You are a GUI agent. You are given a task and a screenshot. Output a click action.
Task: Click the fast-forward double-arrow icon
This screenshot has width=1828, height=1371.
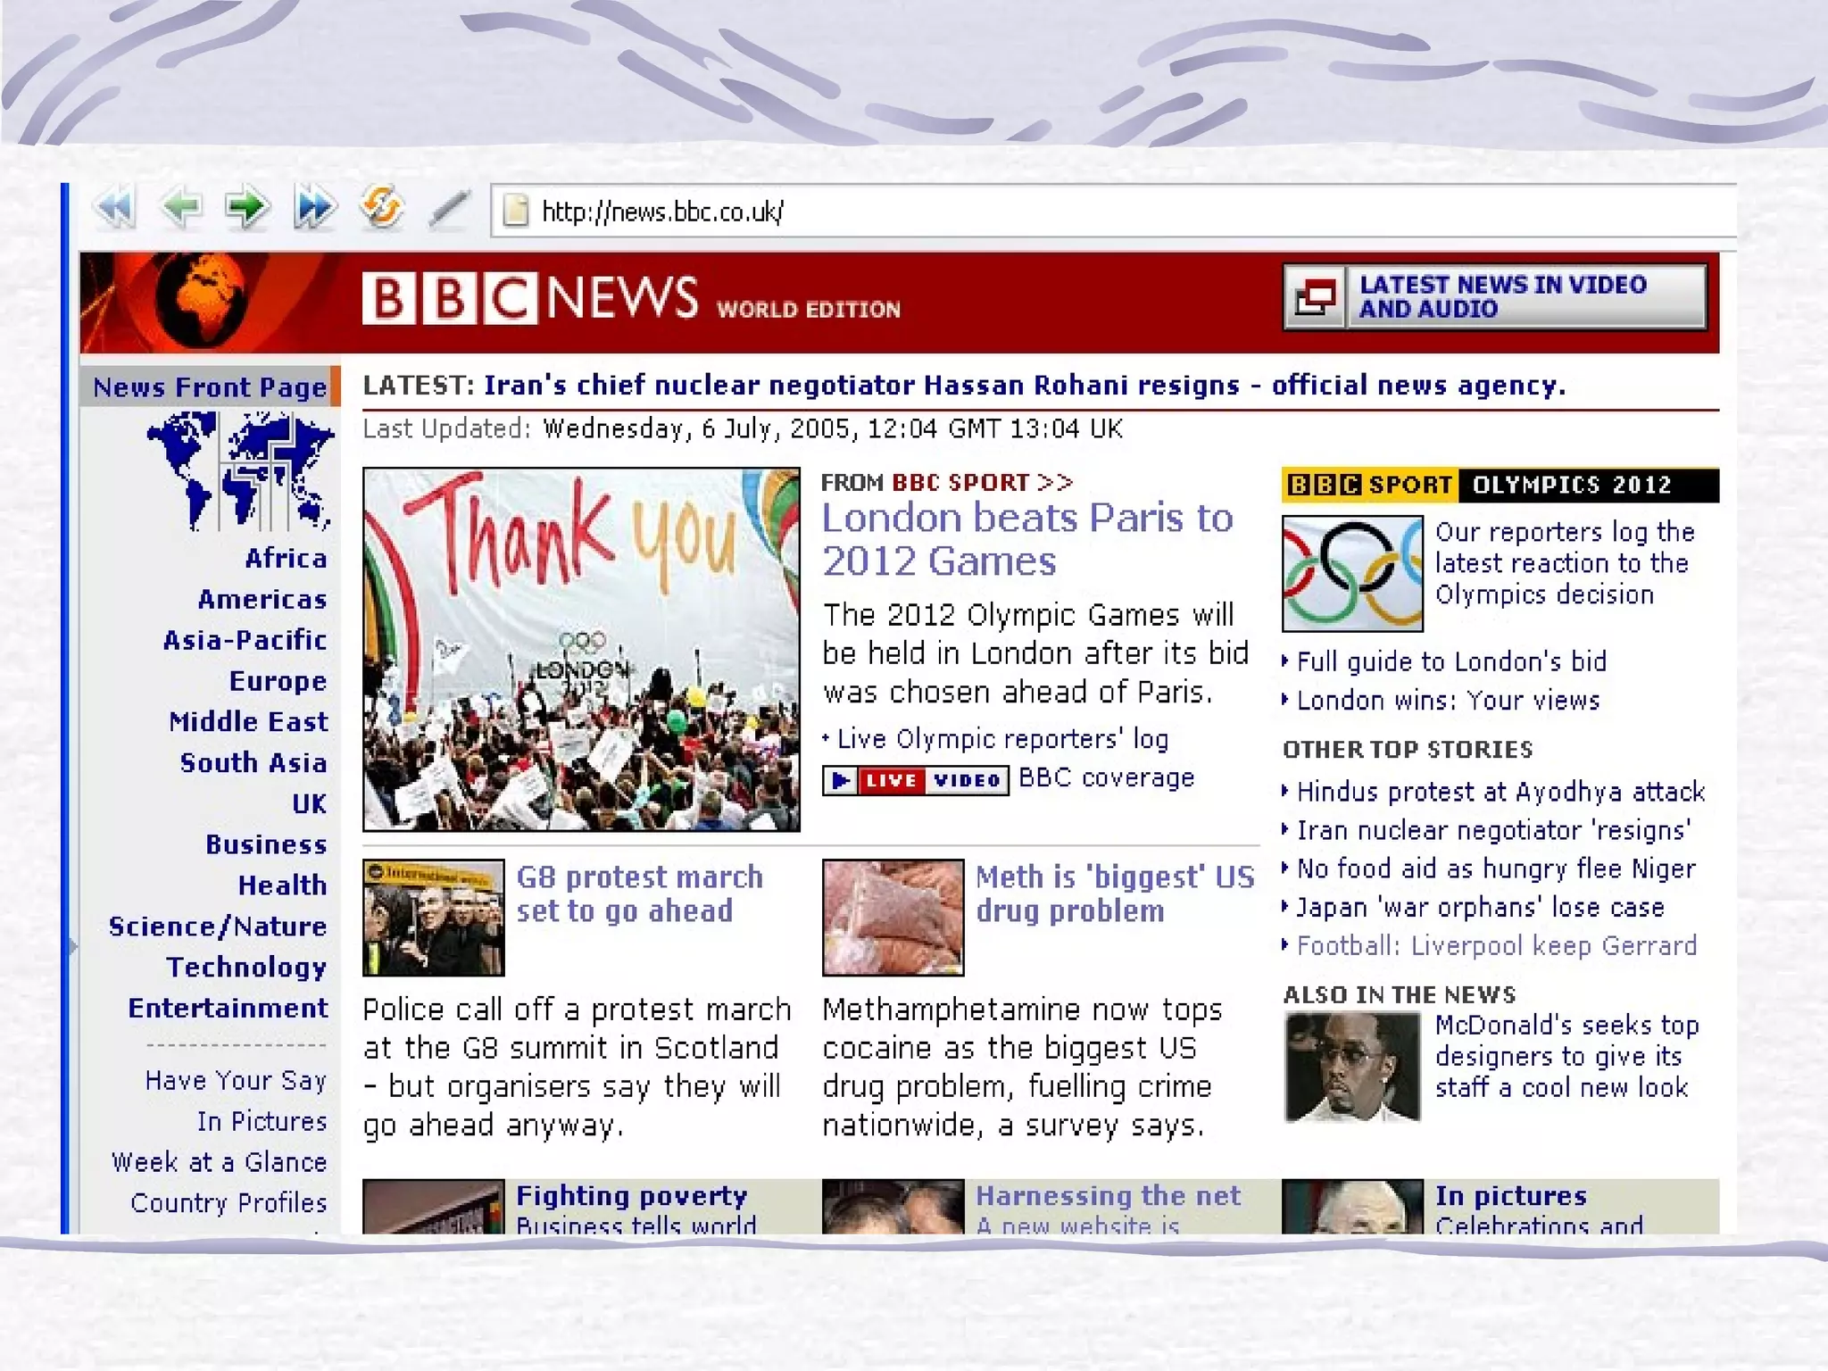314,208
